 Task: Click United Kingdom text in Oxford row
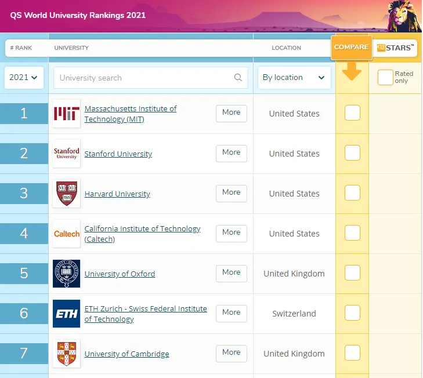(294, 274)
